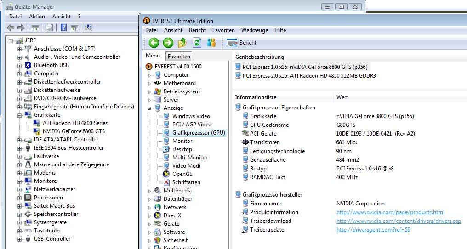Click the Refresh icon in EVEREST toolbar
The width and height of the screenshot is (467, 249).
coord(197,43)
